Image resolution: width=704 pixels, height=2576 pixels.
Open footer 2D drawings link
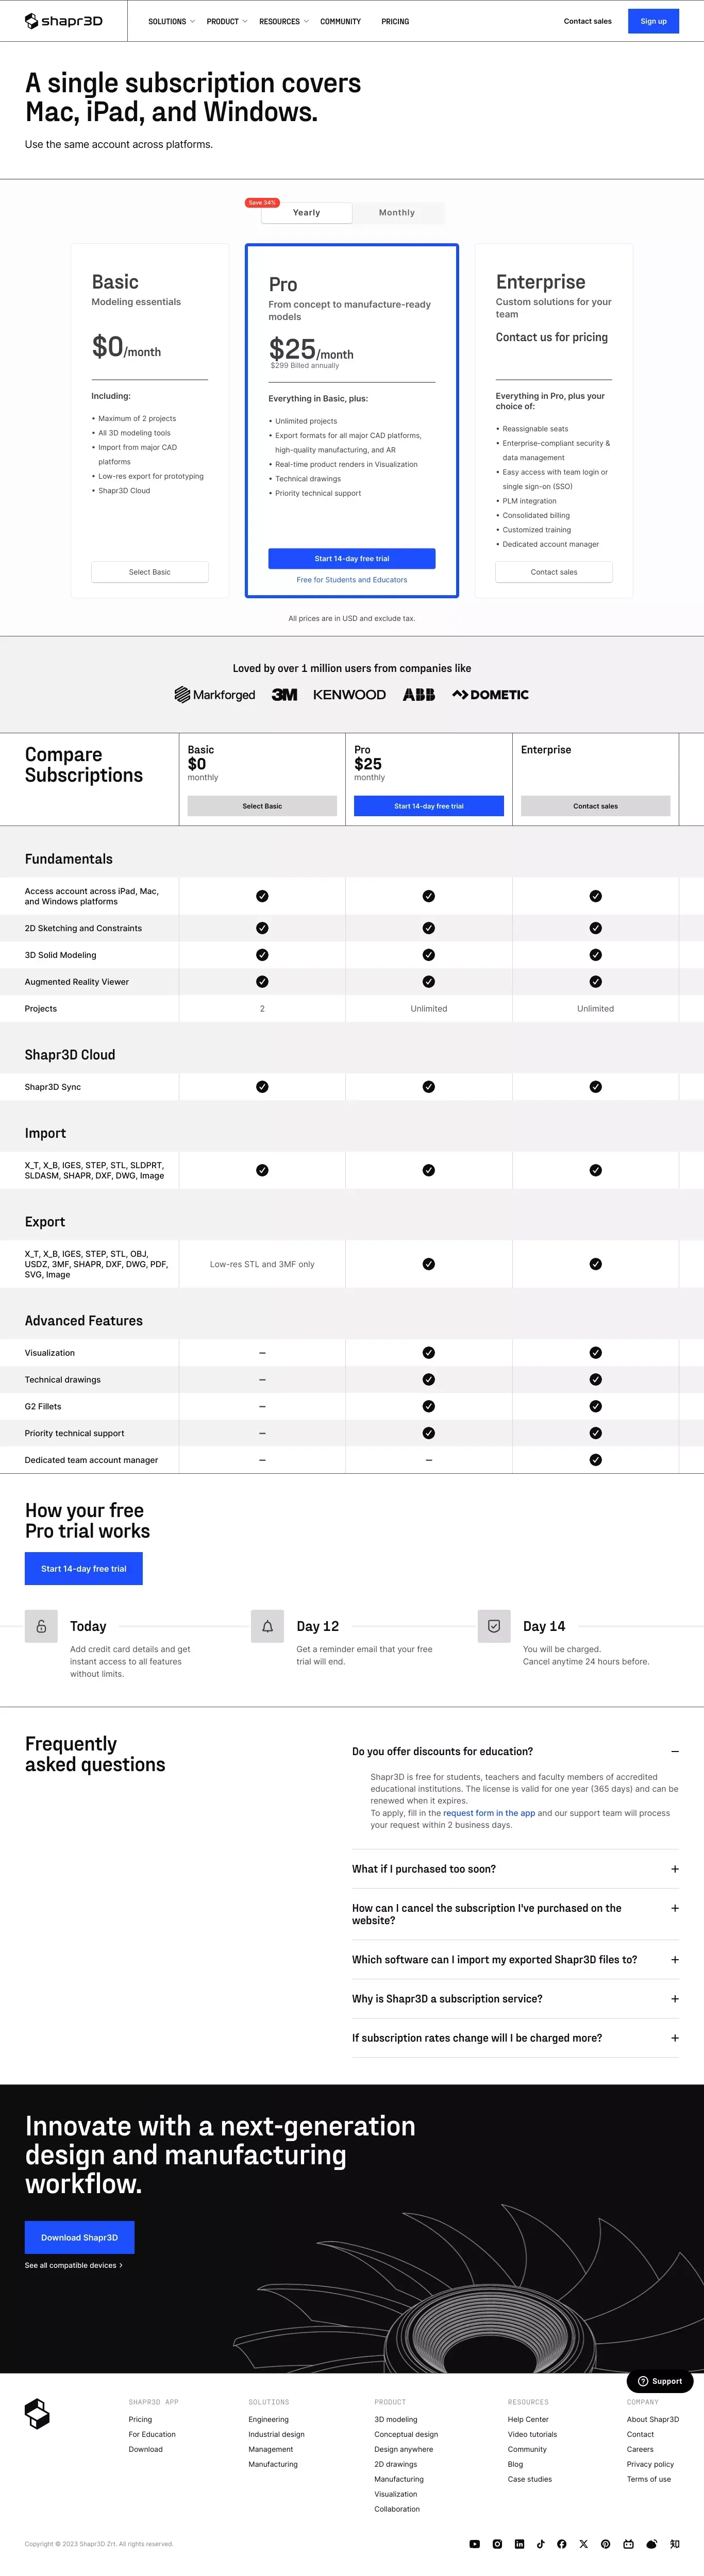pyautogui.click(x=396, y=2464)
